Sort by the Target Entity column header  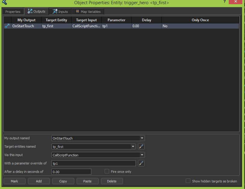pyautogui.click(x=56, y=20)
